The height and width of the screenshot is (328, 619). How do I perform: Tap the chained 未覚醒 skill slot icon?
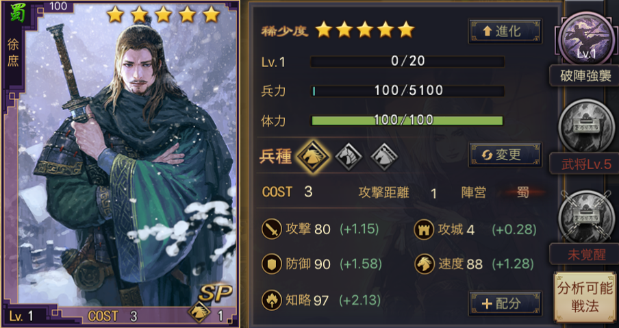(x=586, y=216)
